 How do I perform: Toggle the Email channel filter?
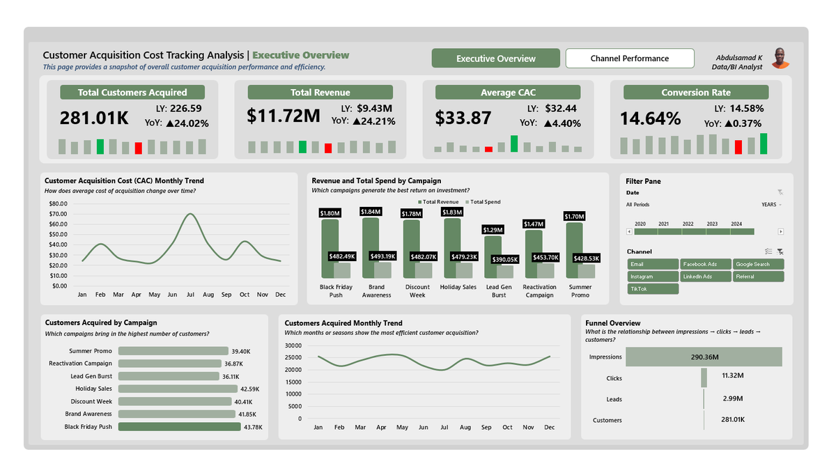tap(652, 264)
